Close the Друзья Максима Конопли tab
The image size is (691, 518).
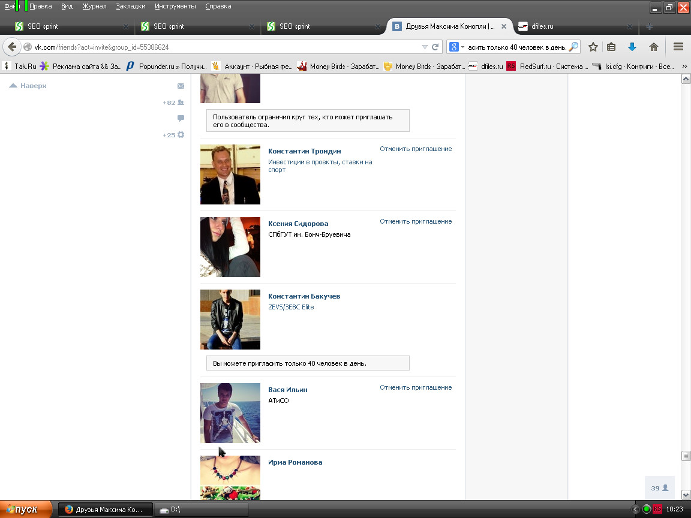[x=504, y=26]
